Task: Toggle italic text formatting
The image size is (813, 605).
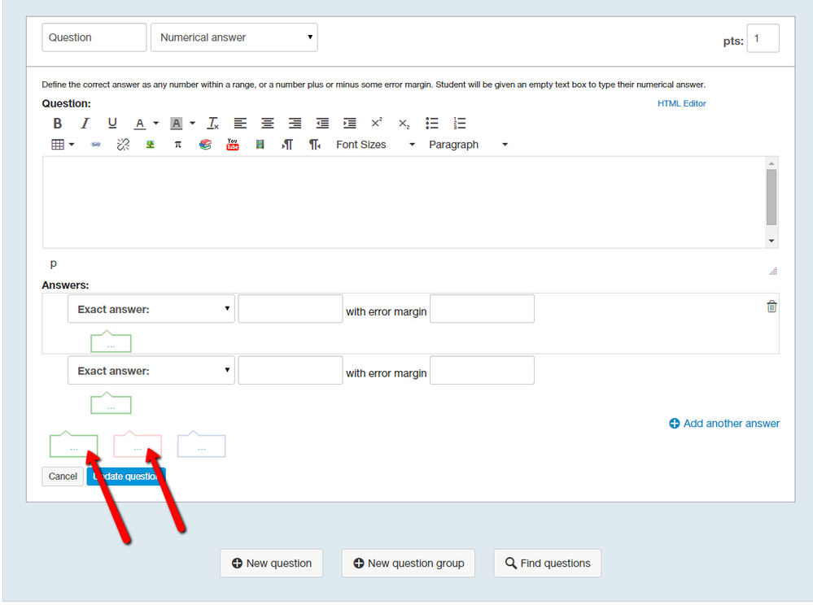Action: pos(85,124)
